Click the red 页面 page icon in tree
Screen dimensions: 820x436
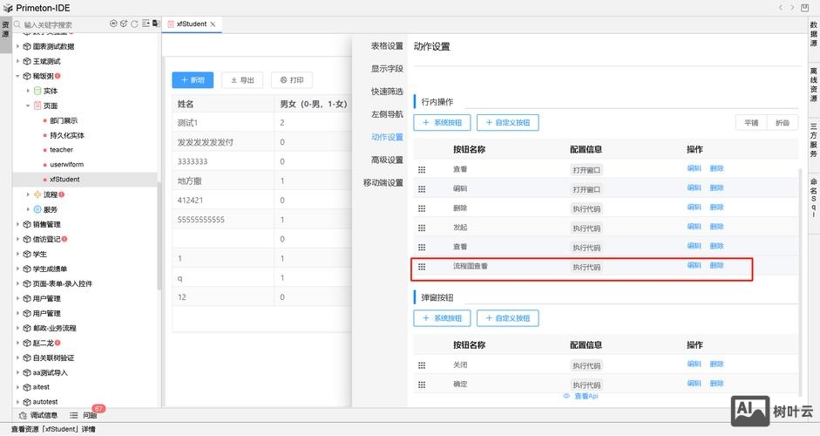37,106
